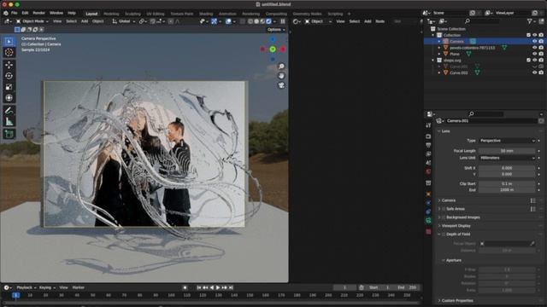Select the Rotate tool
Viewport: 547px width, 307px height.
(9, 76)
